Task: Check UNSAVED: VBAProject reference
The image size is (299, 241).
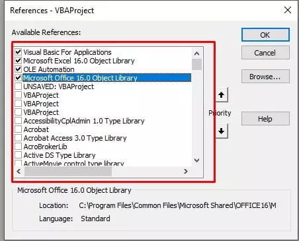Action: (19, 86)
